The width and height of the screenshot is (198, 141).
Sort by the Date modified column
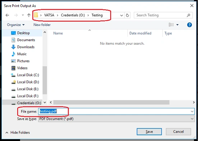pos(140,33)
